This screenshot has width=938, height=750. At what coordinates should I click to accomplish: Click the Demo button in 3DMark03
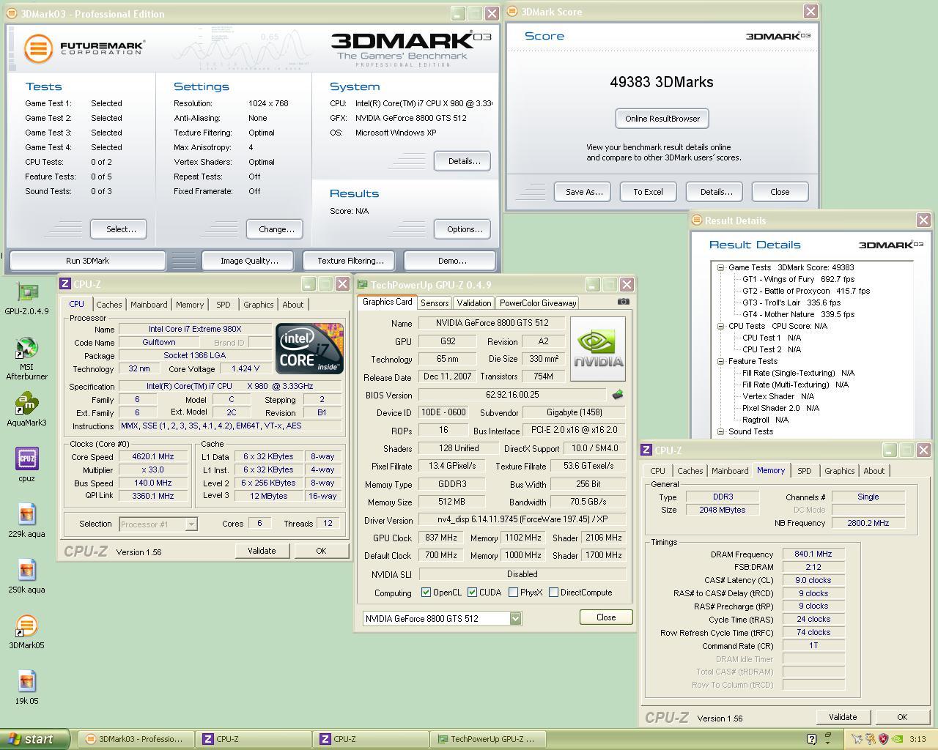tap(451, 261)
